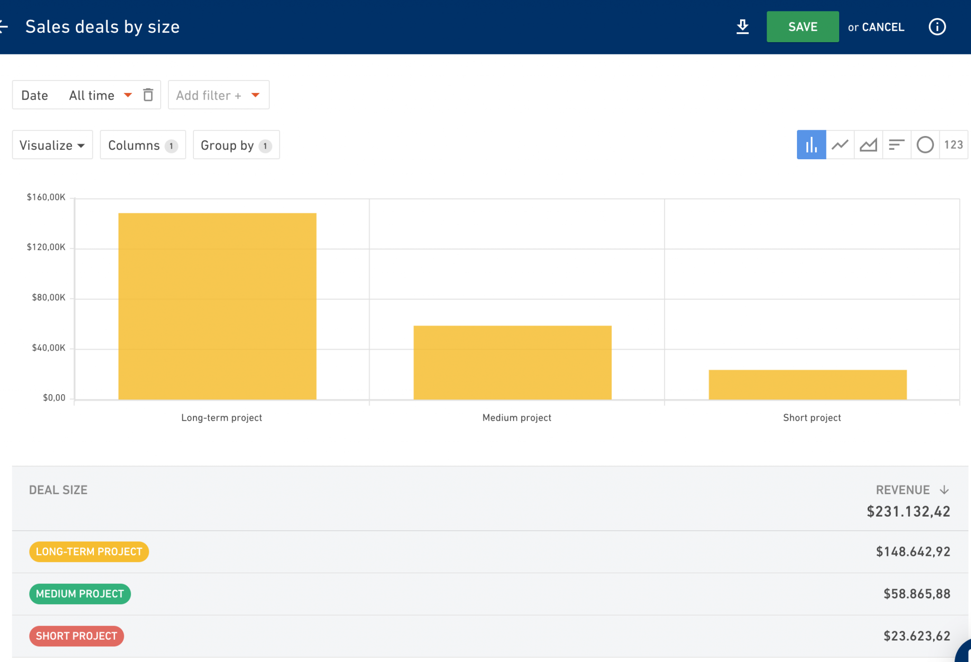Click the download report icon

coord(742,27)
